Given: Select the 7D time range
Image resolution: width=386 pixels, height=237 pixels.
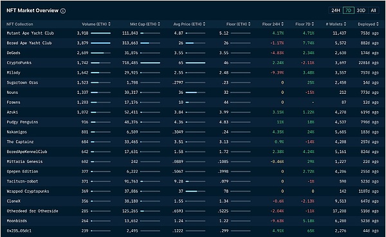Looking at the screenshot, I should (348, 10).
